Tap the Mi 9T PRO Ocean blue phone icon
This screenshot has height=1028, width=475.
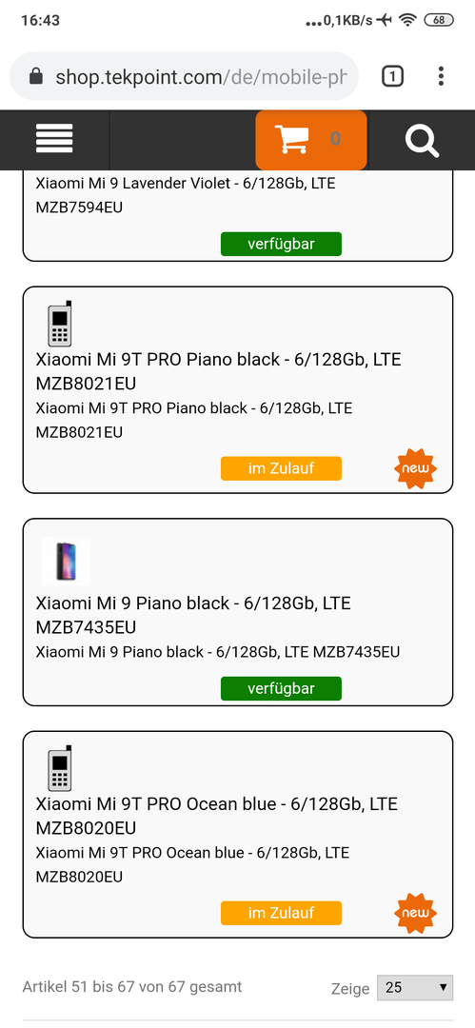coord(60,768)
